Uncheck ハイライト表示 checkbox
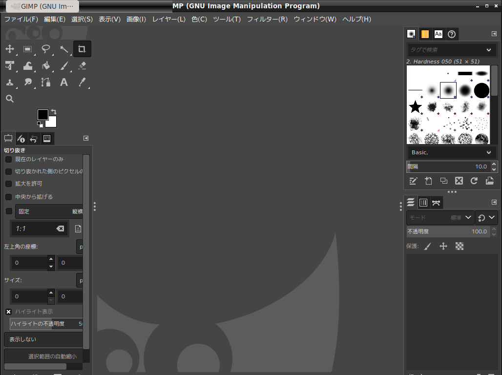This screenshot has width=502, height=375. click(9, 312)
